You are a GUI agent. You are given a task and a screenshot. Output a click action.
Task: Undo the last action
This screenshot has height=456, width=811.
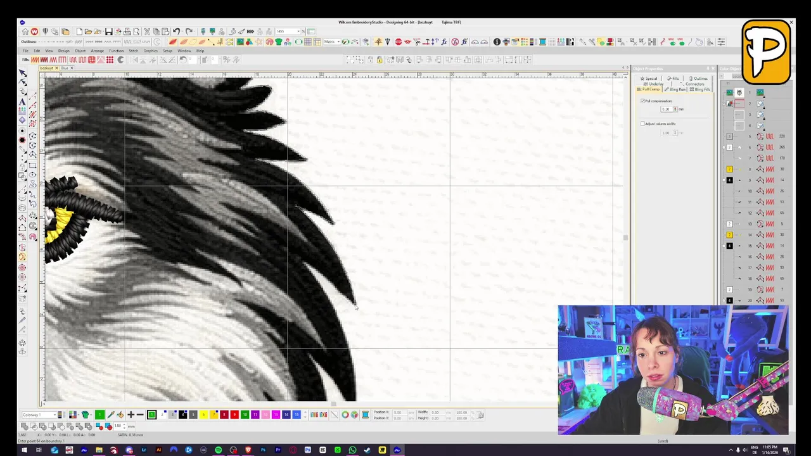click(x=176, y=31)
